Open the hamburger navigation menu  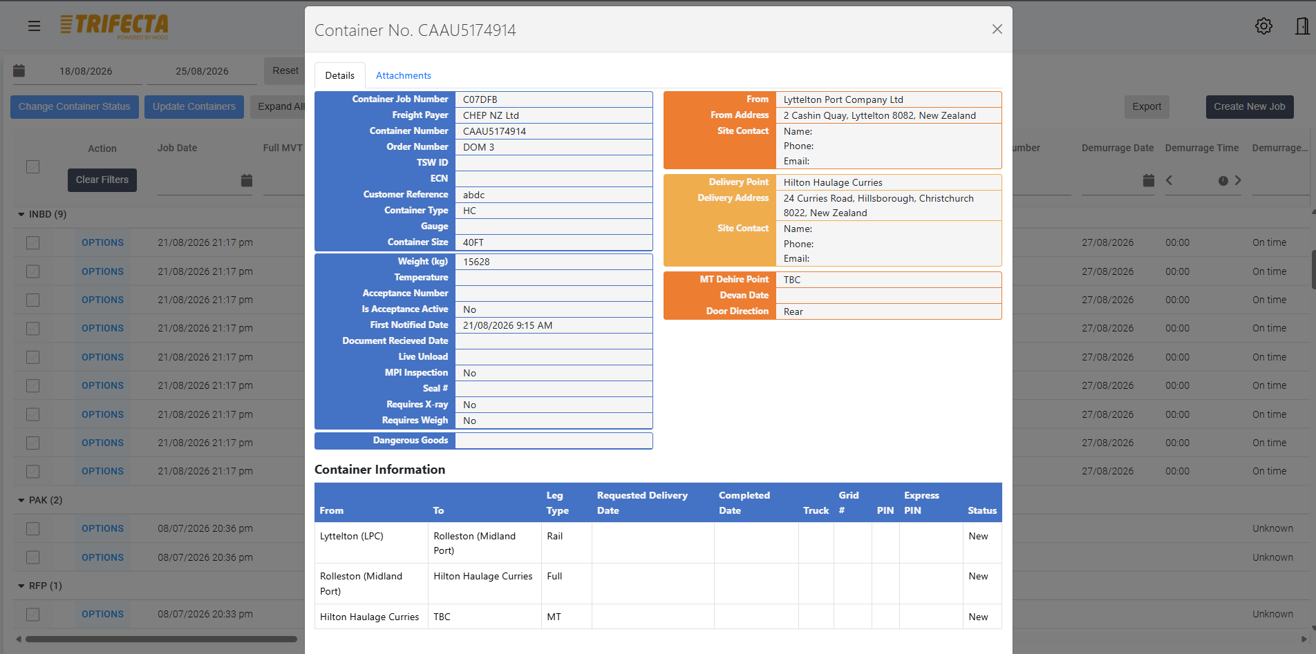(x=34, y=26)
